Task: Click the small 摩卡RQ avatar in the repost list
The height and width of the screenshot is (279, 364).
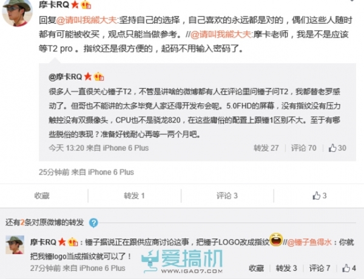Action: (x=15, y=244)
